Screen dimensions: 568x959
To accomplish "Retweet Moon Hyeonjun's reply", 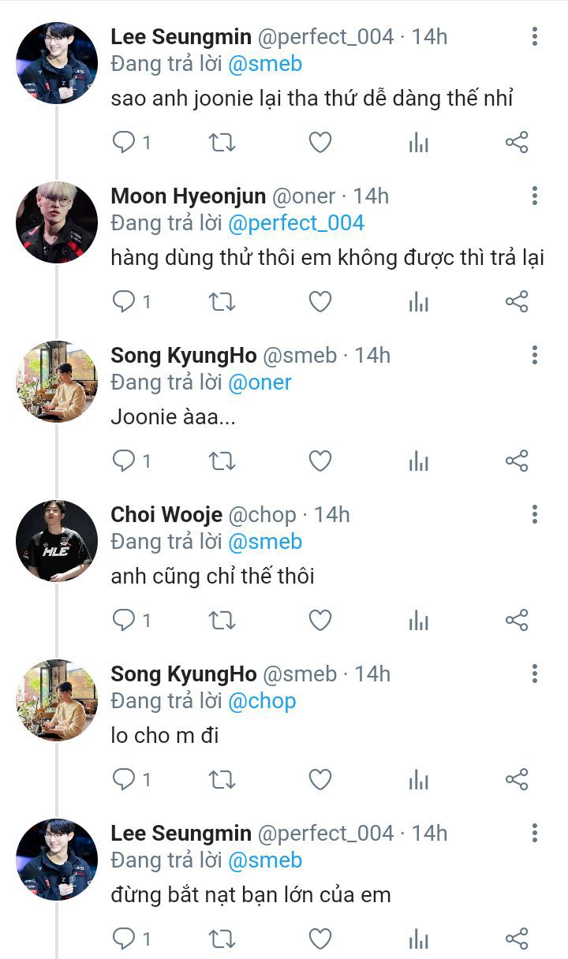I will click(x=222, y=302).
